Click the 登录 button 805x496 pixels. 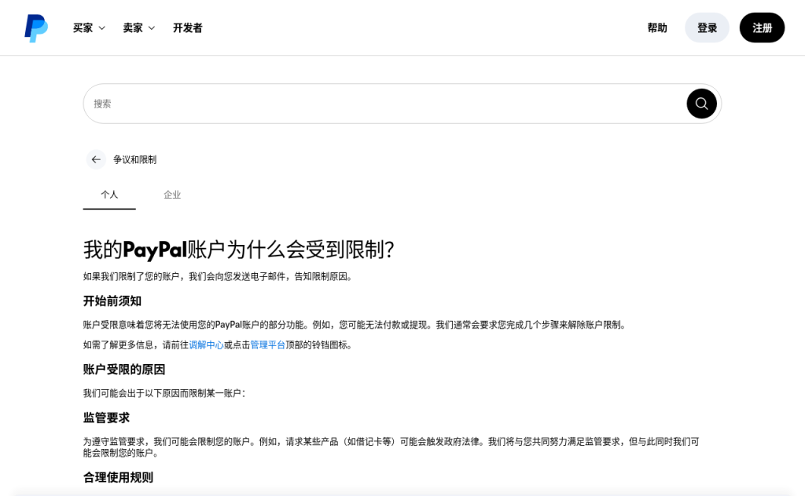707,27
